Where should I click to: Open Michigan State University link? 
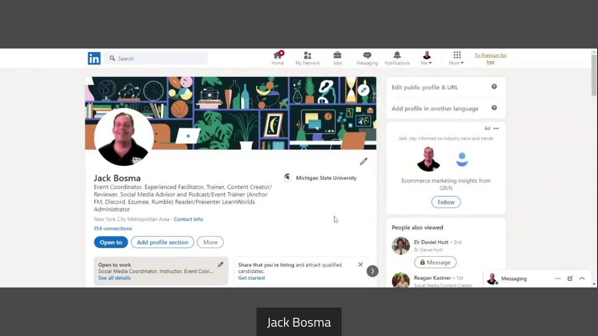[326, 178]
